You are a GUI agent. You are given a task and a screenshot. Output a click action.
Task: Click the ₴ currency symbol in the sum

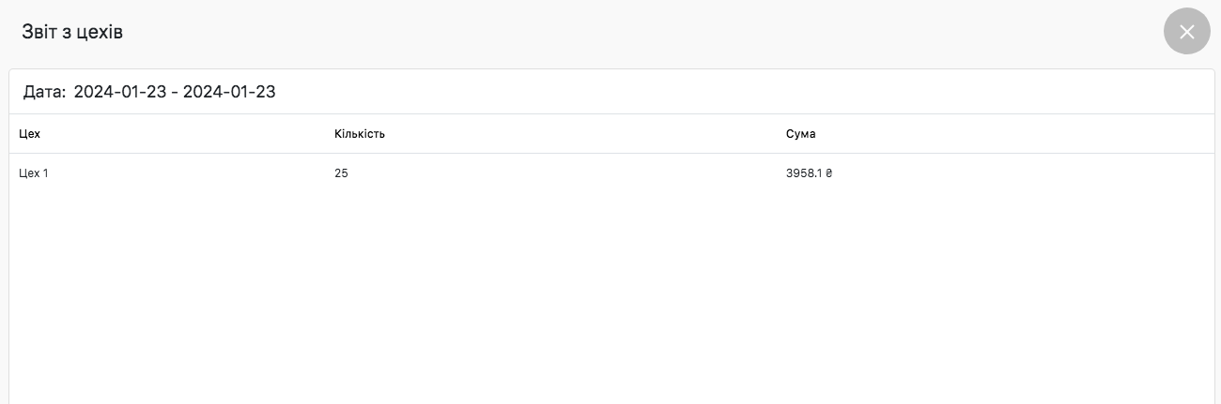(829, 173)
